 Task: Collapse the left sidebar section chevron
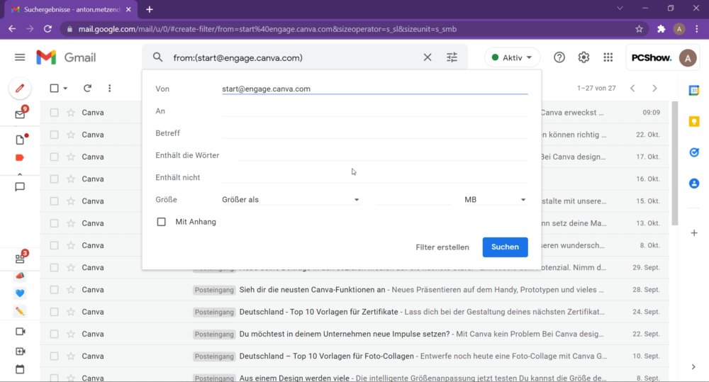(20, 174)
